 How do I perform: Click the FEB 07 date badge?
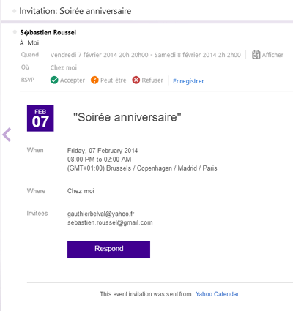click(x=40, y=118)
